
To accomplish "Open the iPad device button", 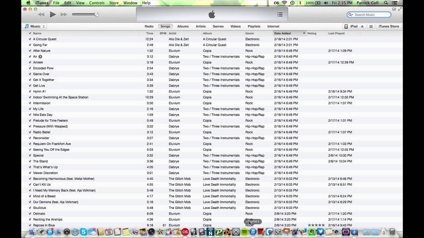I will [x=354, y=26].
